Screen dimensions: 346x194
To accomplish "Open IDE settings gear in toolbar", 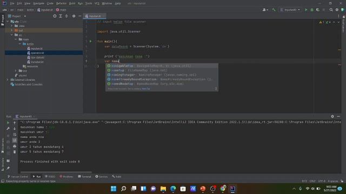I will tap(337, 10).
